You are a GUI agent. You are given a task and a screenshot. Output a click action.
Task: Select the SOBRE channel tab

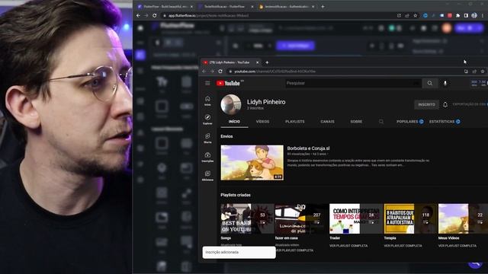[x=356, y=122]
